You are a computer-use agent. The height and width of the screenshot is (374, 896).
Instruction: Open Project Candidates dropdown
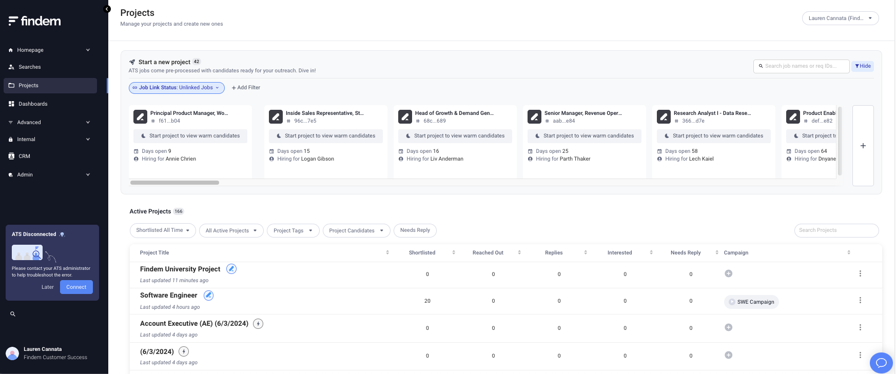[x=357, y=231]
